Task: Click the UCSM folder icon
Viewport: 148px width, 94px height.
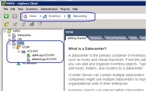Action: [19, 47]
